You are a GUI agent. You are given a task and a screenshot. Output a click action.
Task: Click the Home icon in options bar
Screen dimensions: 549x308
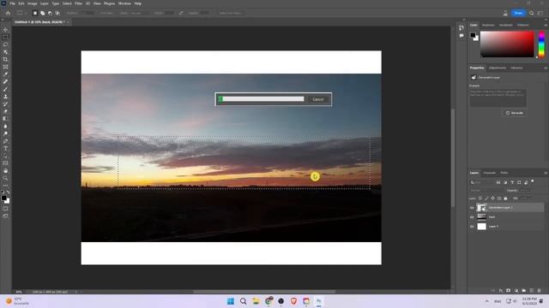pyautogui.click(x=8, y=13)
